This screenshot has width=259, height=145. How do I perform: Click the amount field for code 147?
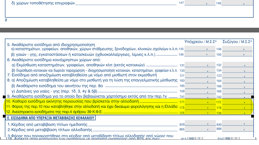[200, 3]
